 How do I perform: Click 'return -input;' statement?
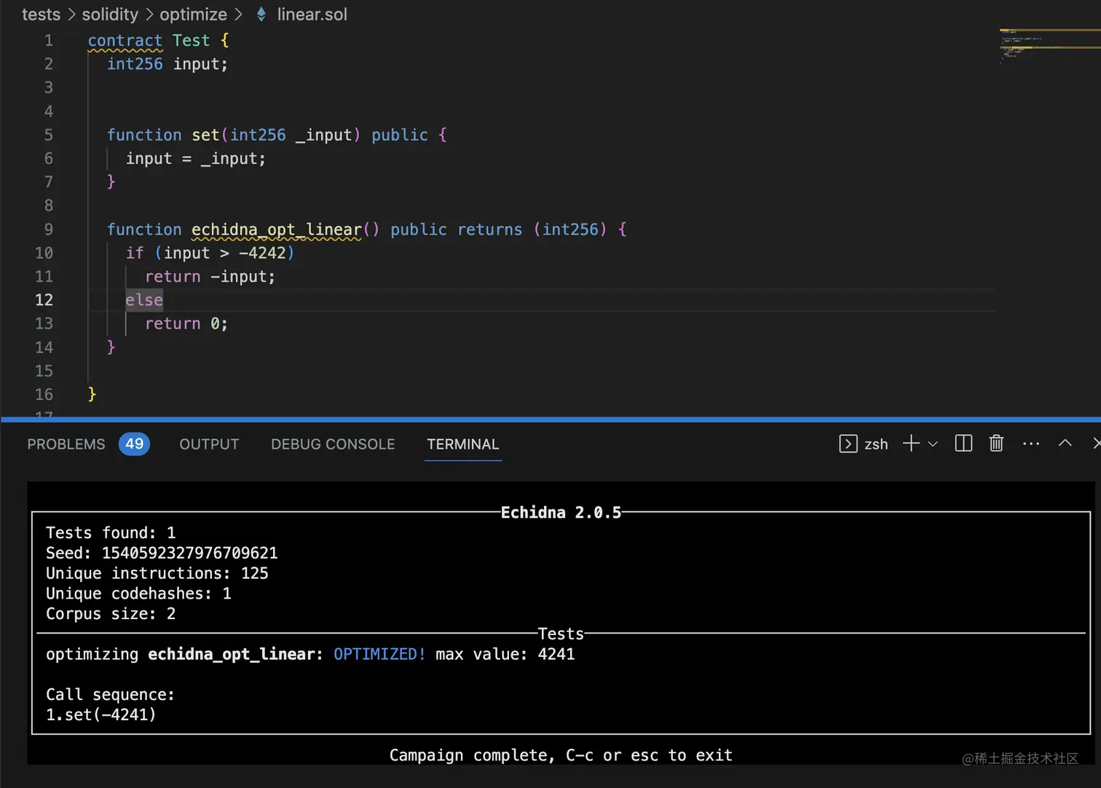210,277
